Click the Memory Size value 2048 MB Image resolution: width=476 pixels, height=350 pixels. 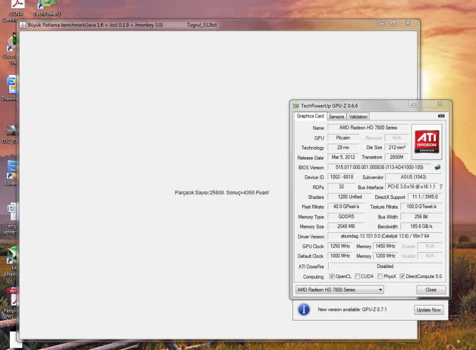tap(346, 226)
